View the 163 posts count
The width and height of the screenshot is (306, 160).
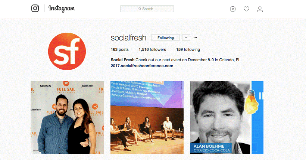pyautogui.click(x=120, y=49)
